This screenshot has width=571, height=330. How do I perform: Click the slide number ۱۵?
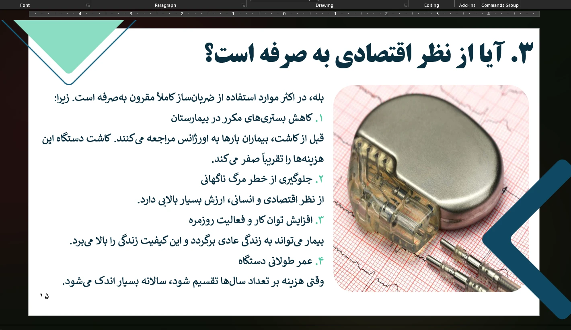pyautogui.click(x=44, y=296)
